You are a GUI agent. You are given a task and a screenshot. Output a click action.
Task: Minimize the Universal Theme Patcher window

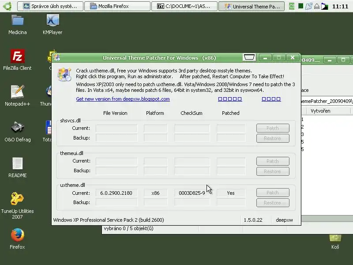pyautogui.click(x=265, y=58)
